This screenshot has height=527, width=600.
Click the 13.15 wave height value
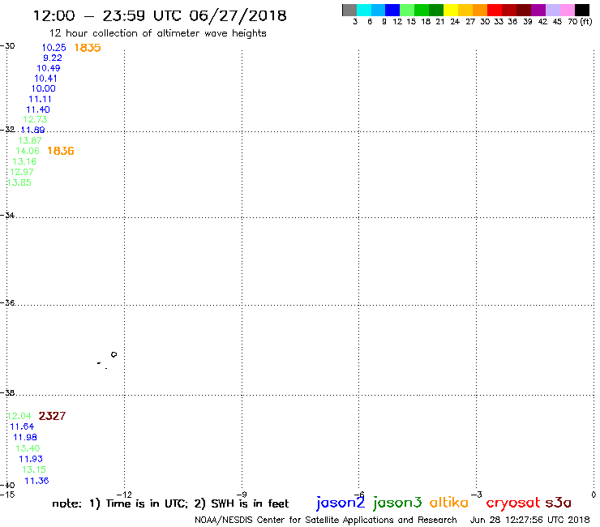[34, 469]
